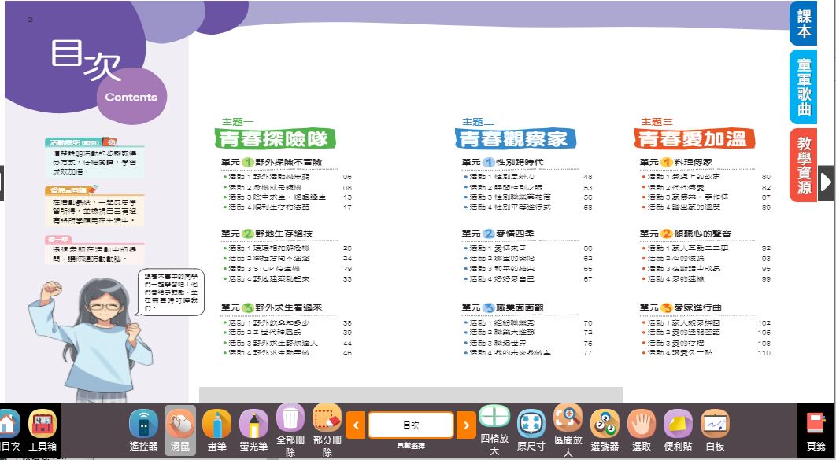Open theme heading 青春觀察家
The image size is (836, 460).
[x=515, y=139]
